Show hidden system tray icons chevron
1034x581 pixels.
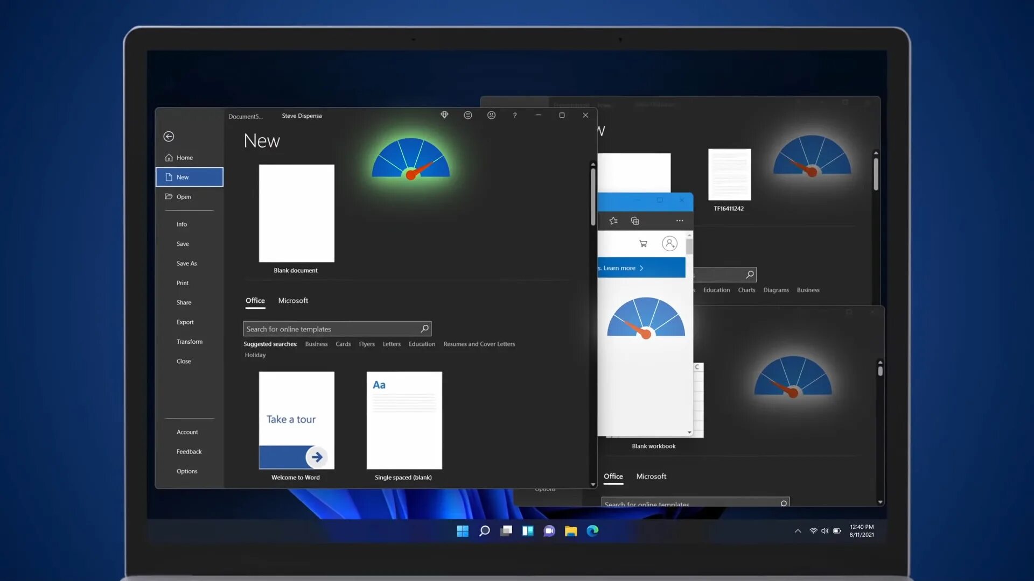point(798,531)
